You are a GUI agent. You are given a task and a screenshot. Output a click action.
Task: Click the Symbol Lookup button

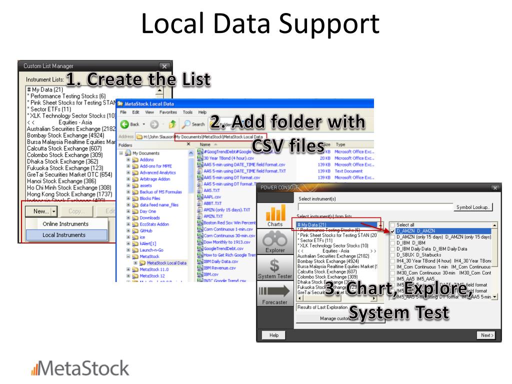[473, 207]
